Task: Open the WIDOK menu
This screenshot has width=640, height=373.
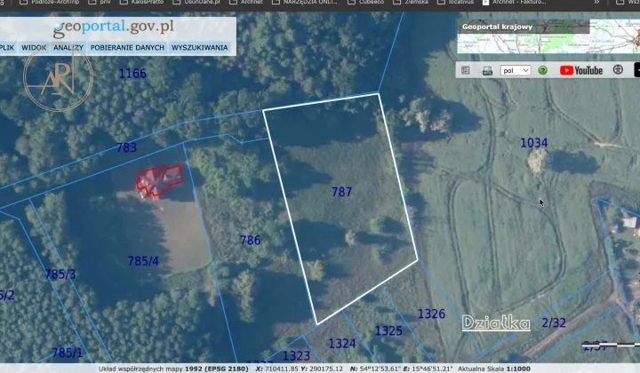Action: point(34,48)
